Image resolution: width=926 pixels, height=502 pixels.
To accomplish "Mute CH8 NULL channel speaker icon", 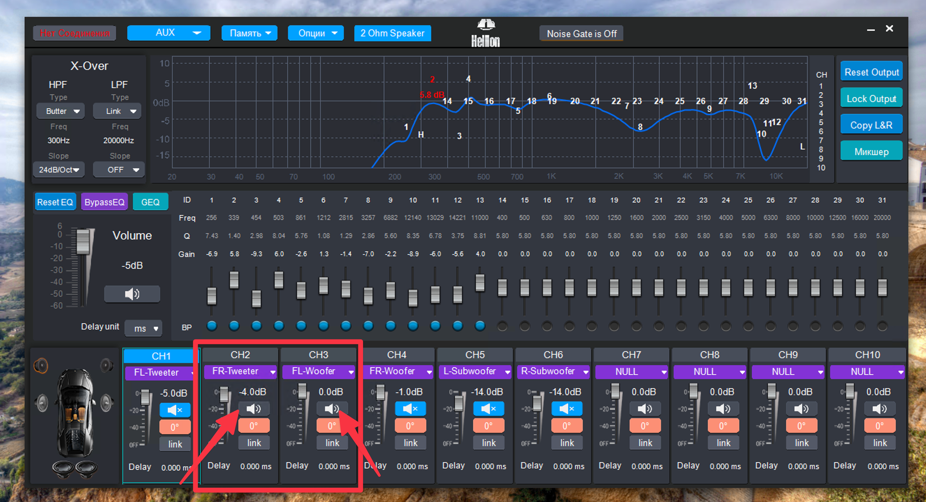I will point(723,409).
